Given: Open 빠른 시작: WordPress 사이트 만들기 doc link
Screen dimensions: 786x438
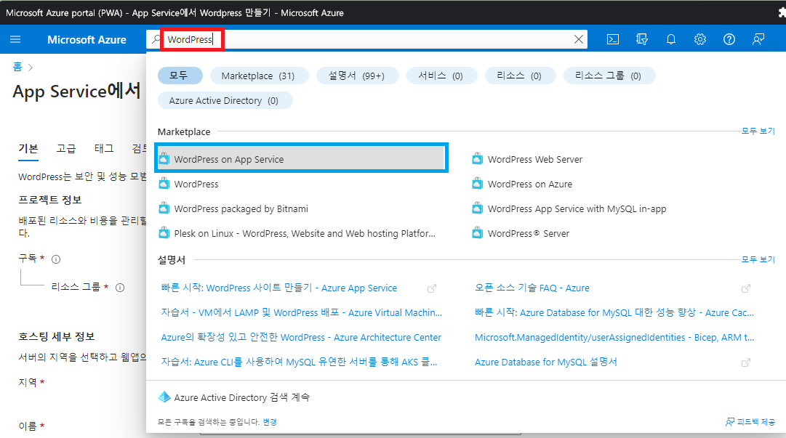Looking at the screenshot, I should pyautogui.click(x=278, y=288).
